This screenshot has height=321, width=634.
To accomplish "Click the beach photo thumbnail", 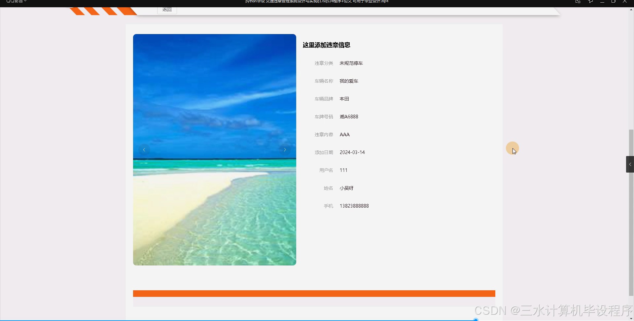I will 214,149.
